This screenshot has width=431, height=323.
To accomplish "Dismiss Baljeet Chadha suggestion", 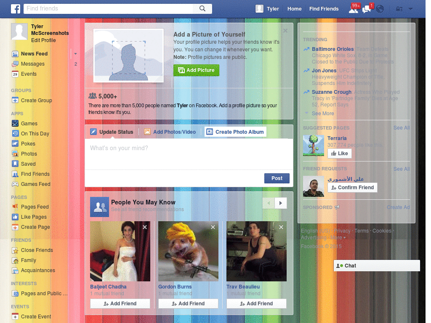I will coord(145,227).
